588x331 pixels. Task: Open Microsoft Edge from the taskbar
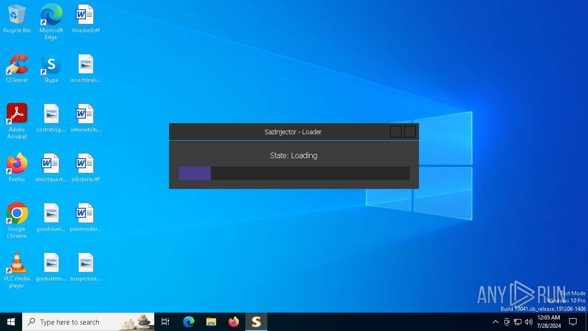point(189,322)
